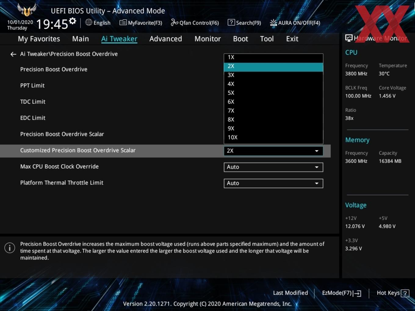Open the Boot tab
This screenshot has width=415, height=311.
240,39
